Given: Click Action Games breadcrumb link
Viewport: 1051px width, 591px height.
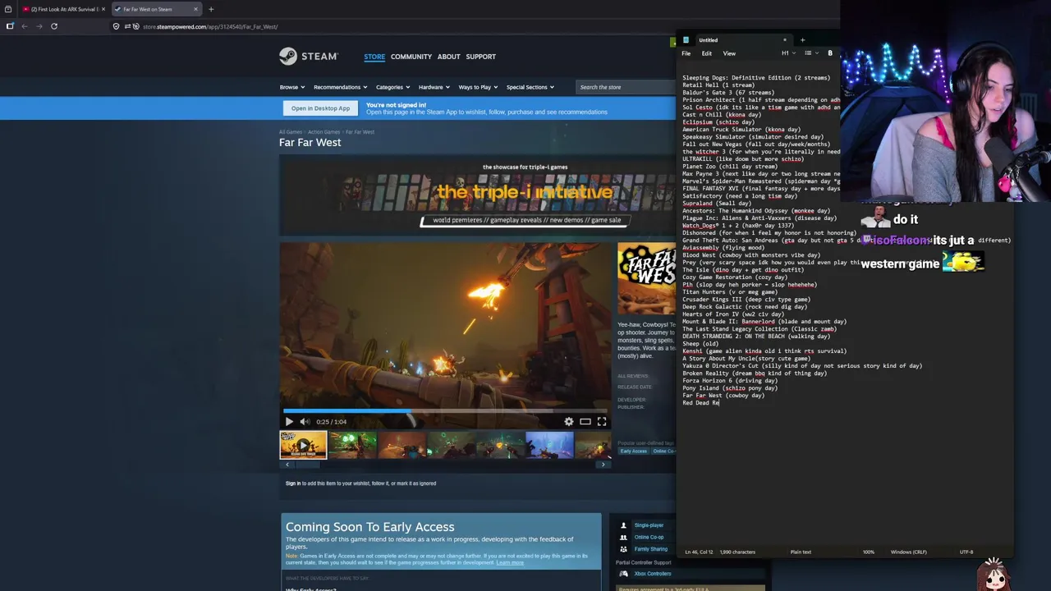Looking at the screenshot, I should pyautogui.click(x=324, y=131).
